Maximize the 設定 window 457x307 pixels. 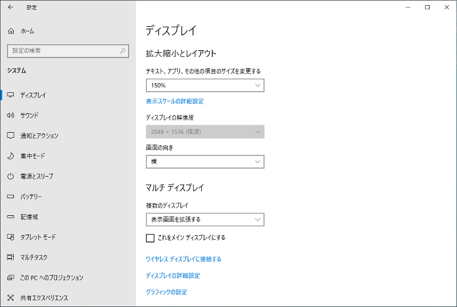coord(427,7)
